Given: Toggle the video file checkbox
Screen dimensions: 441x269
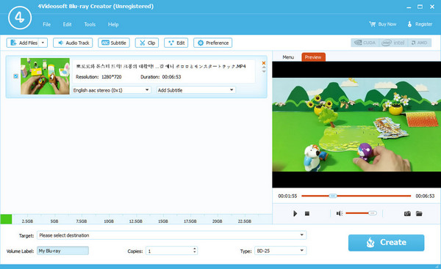Looking at the screenshot, I should (15, 76).
